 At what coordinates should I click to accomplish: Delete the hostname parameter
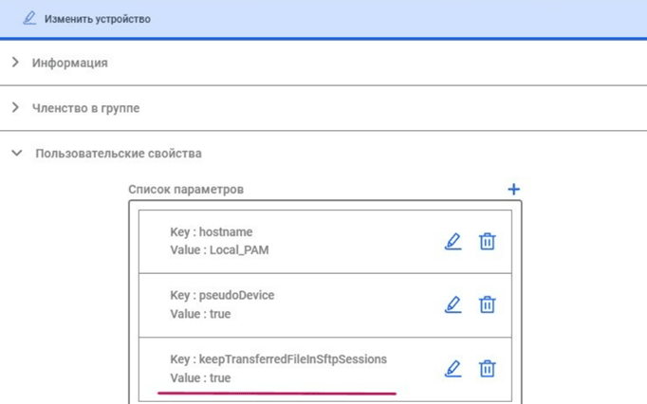(488, 242)
